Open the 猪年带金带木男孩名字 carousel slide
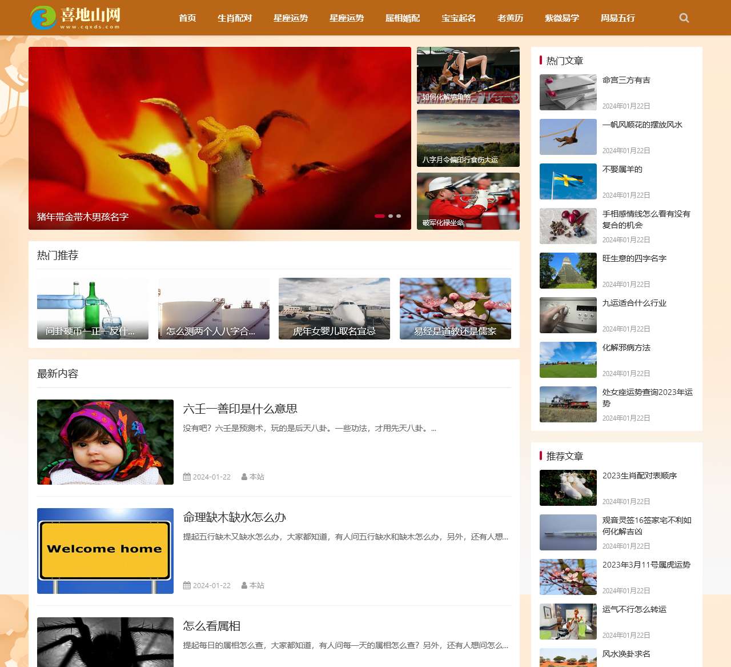Viewport: 731px width, 667px height. (x=220, y=138)
